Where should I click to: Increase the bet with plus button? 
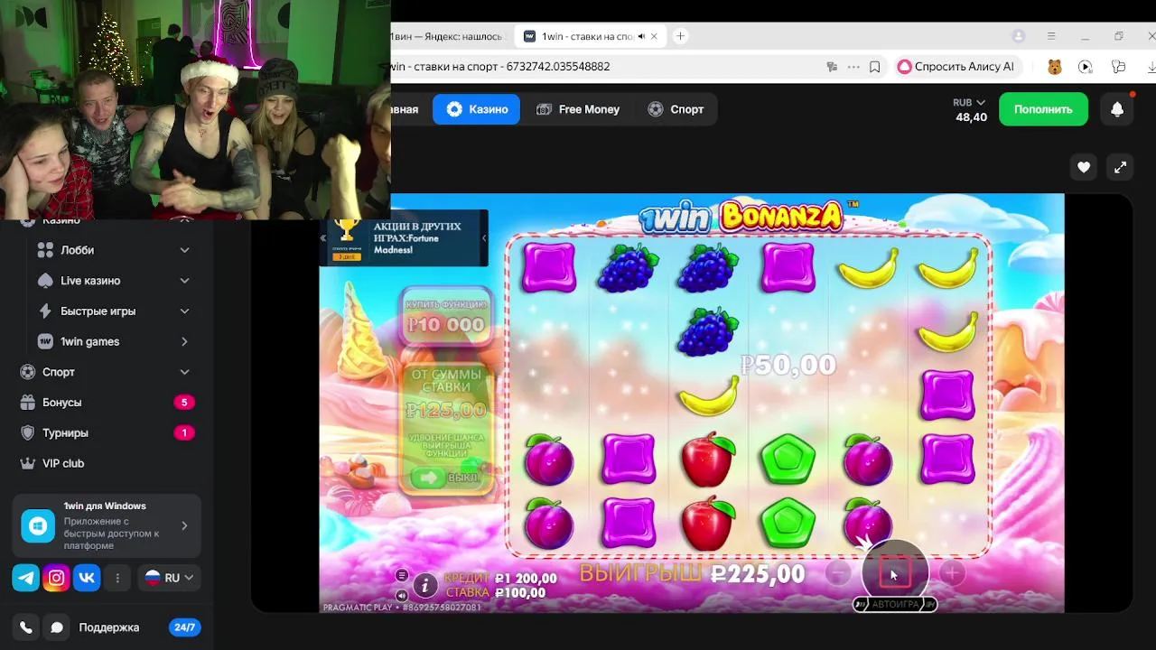951,572
